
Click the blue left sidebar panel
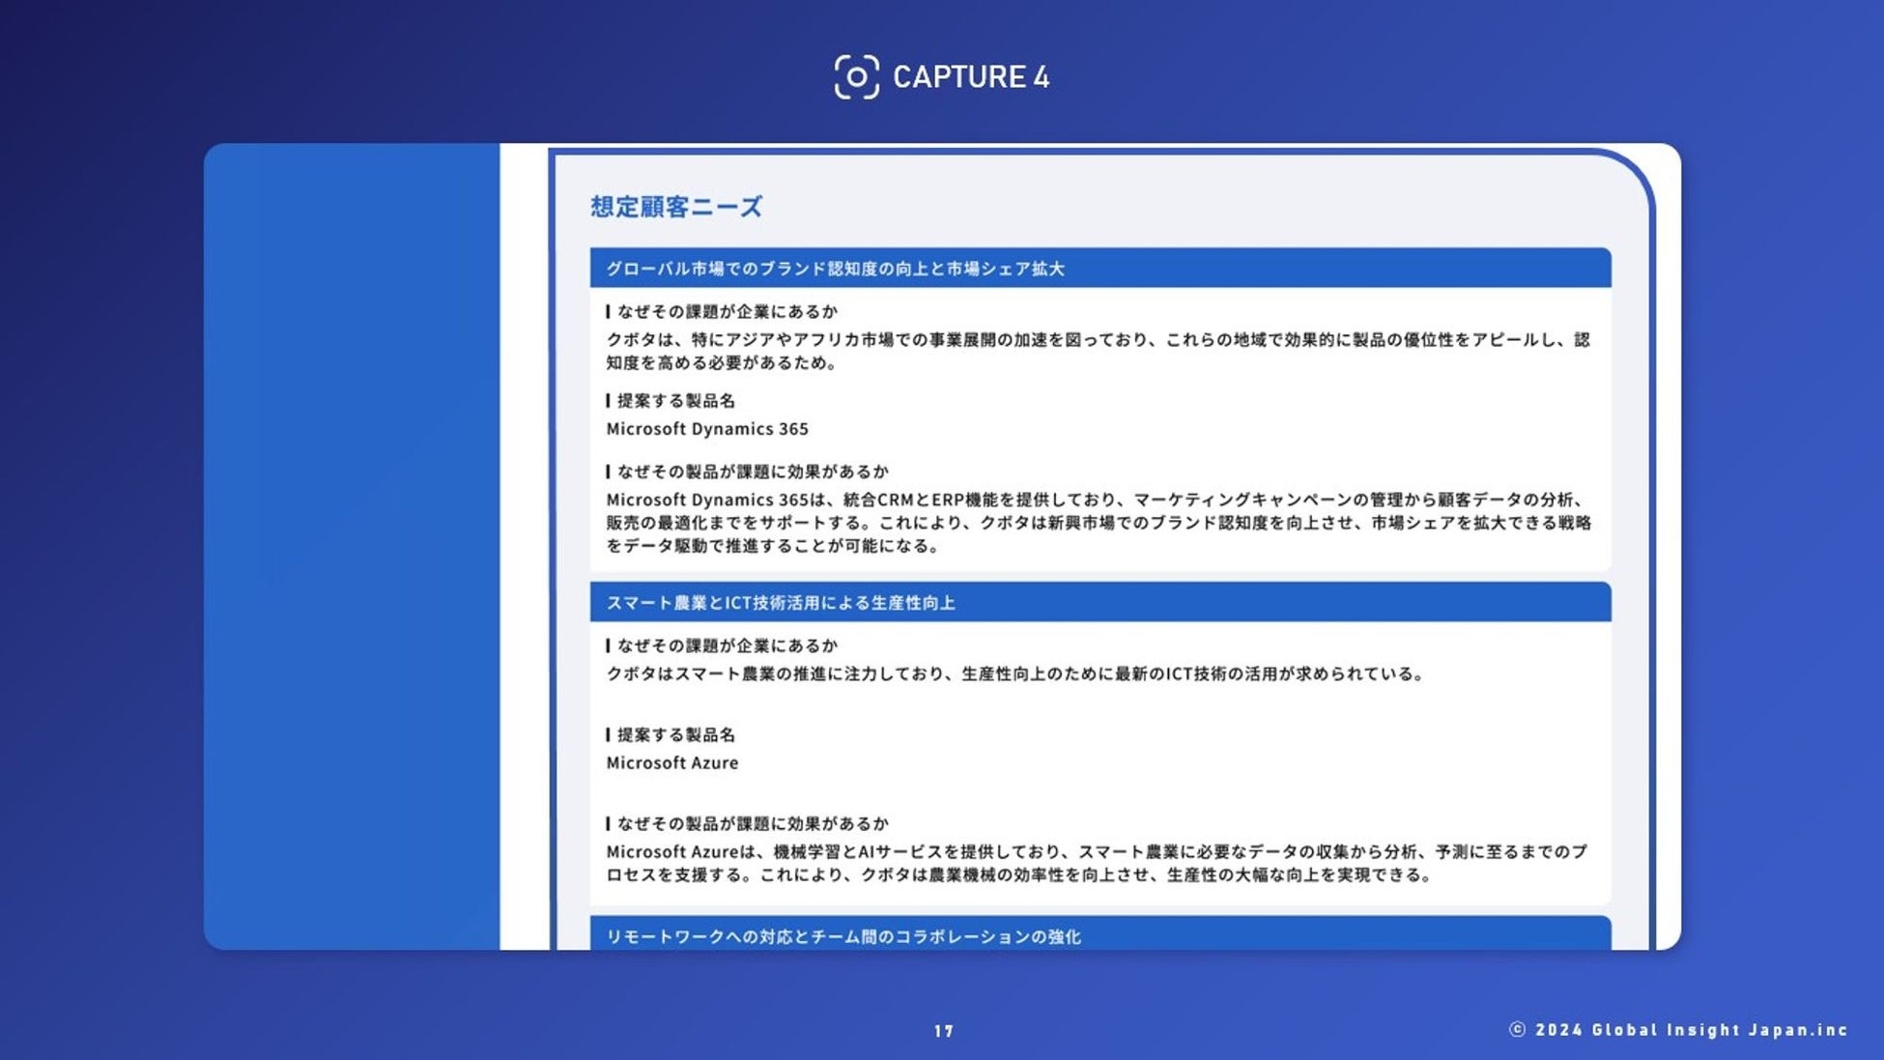(x=352, y=546)
